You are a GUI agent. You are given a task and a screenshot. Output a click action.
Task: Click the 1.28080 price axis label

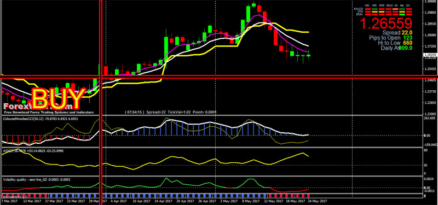(430, 35)
